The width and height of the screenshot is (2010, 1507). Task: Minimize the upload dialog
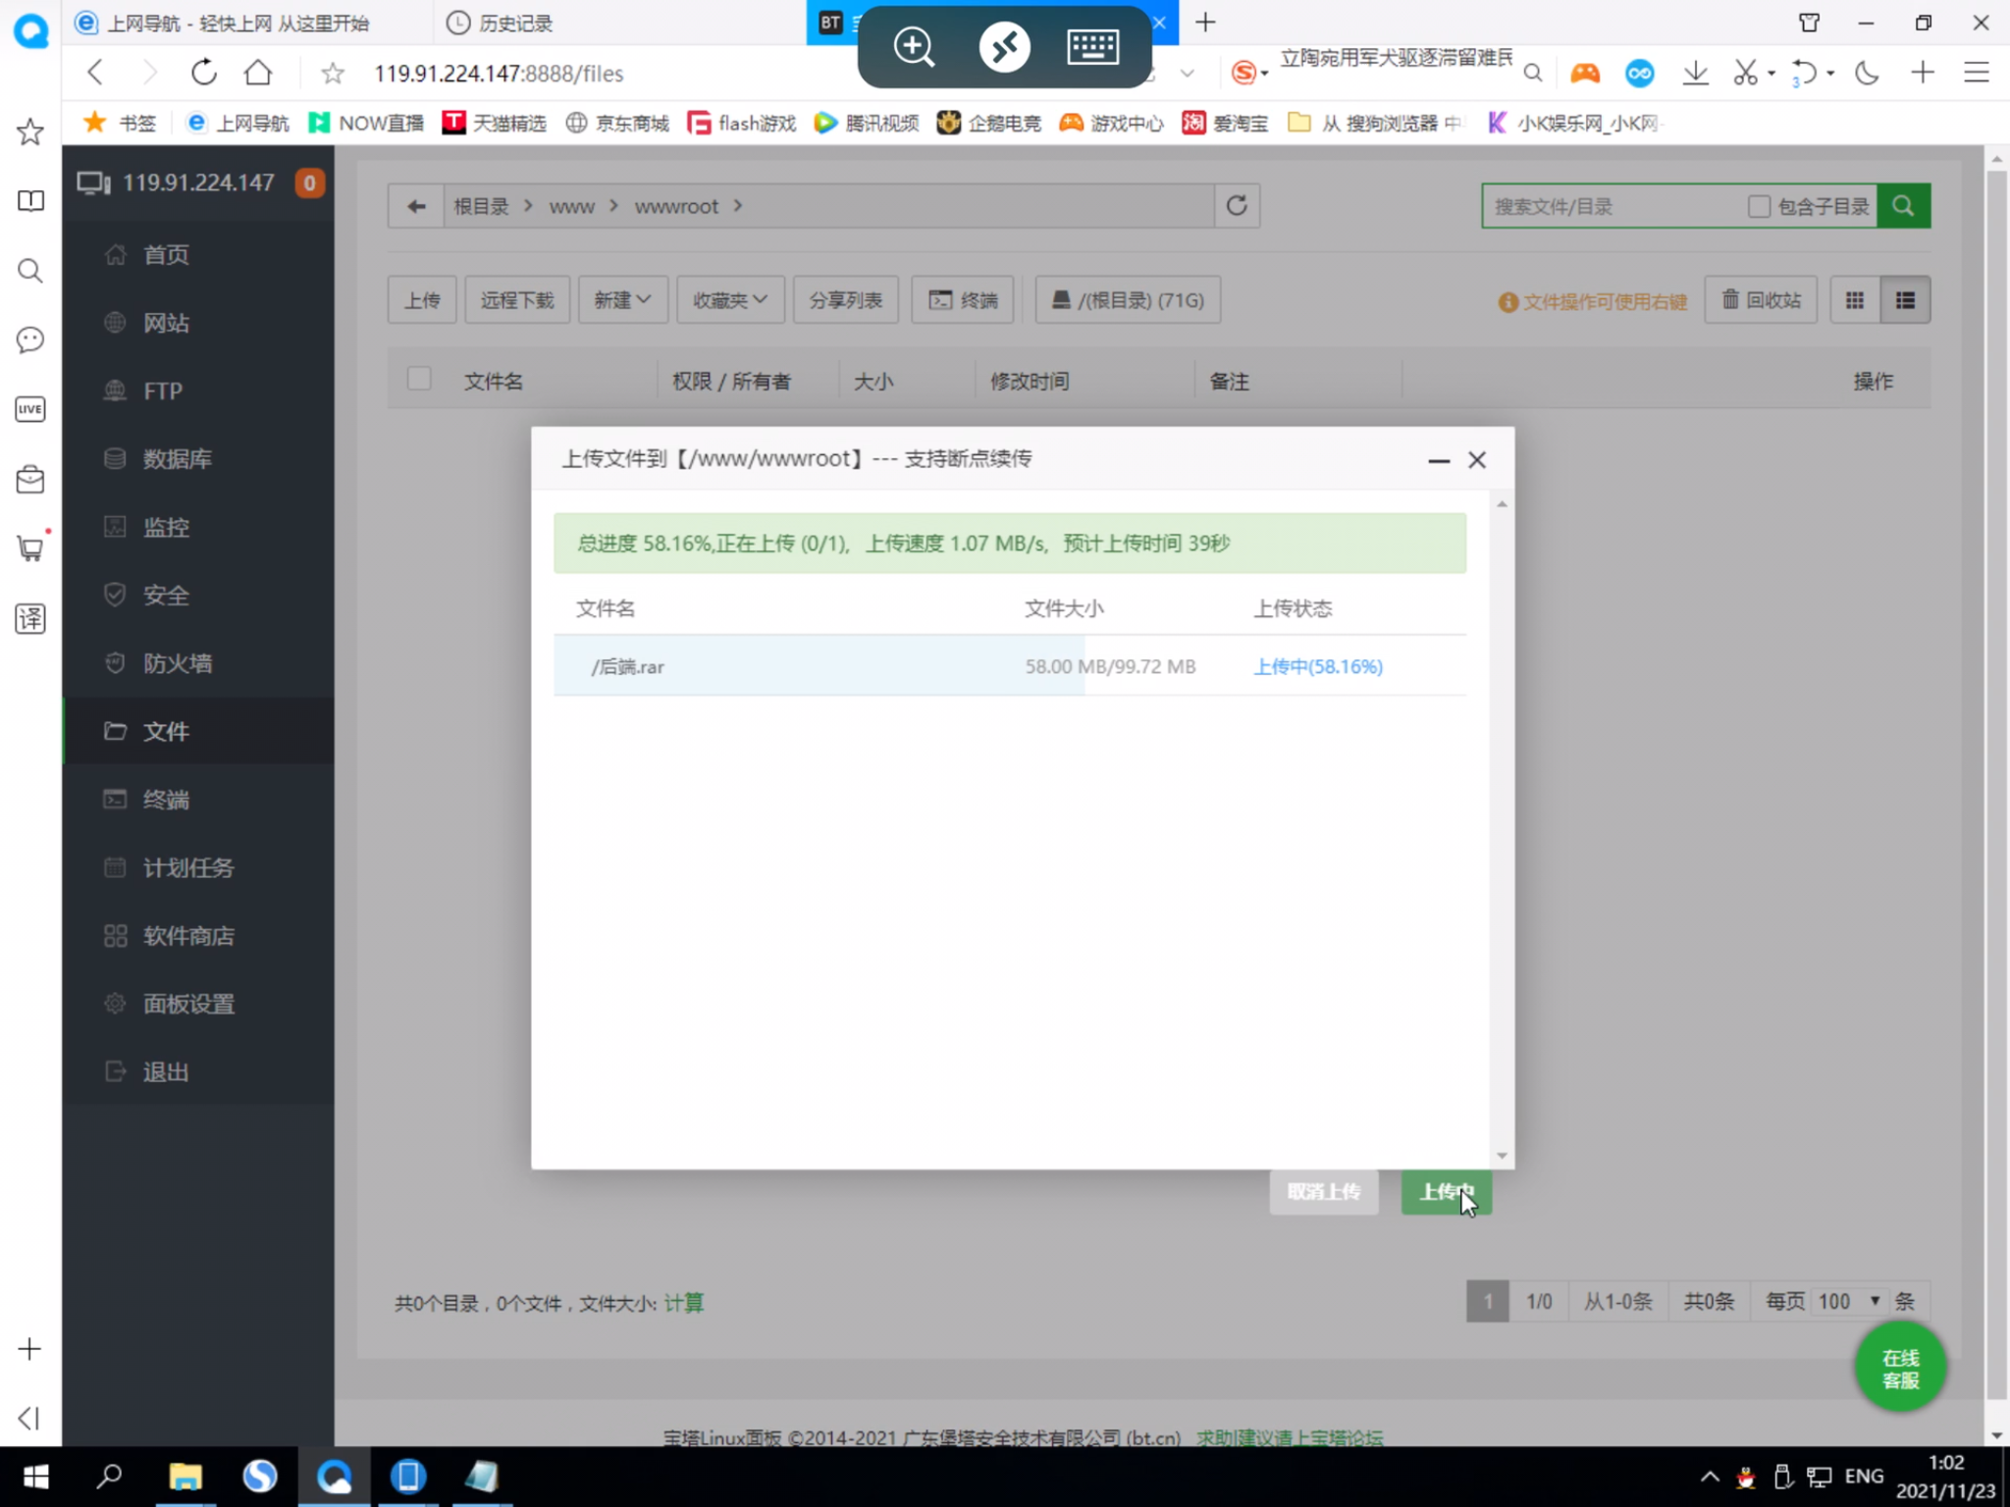point(1438,460)
